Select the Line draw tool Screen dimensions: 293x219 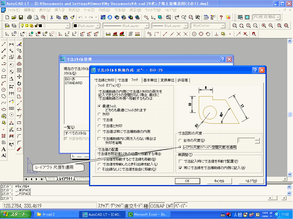(3, 44)
